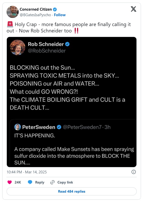
Task: Click the chain link copy icon
Action: (52, 182)
